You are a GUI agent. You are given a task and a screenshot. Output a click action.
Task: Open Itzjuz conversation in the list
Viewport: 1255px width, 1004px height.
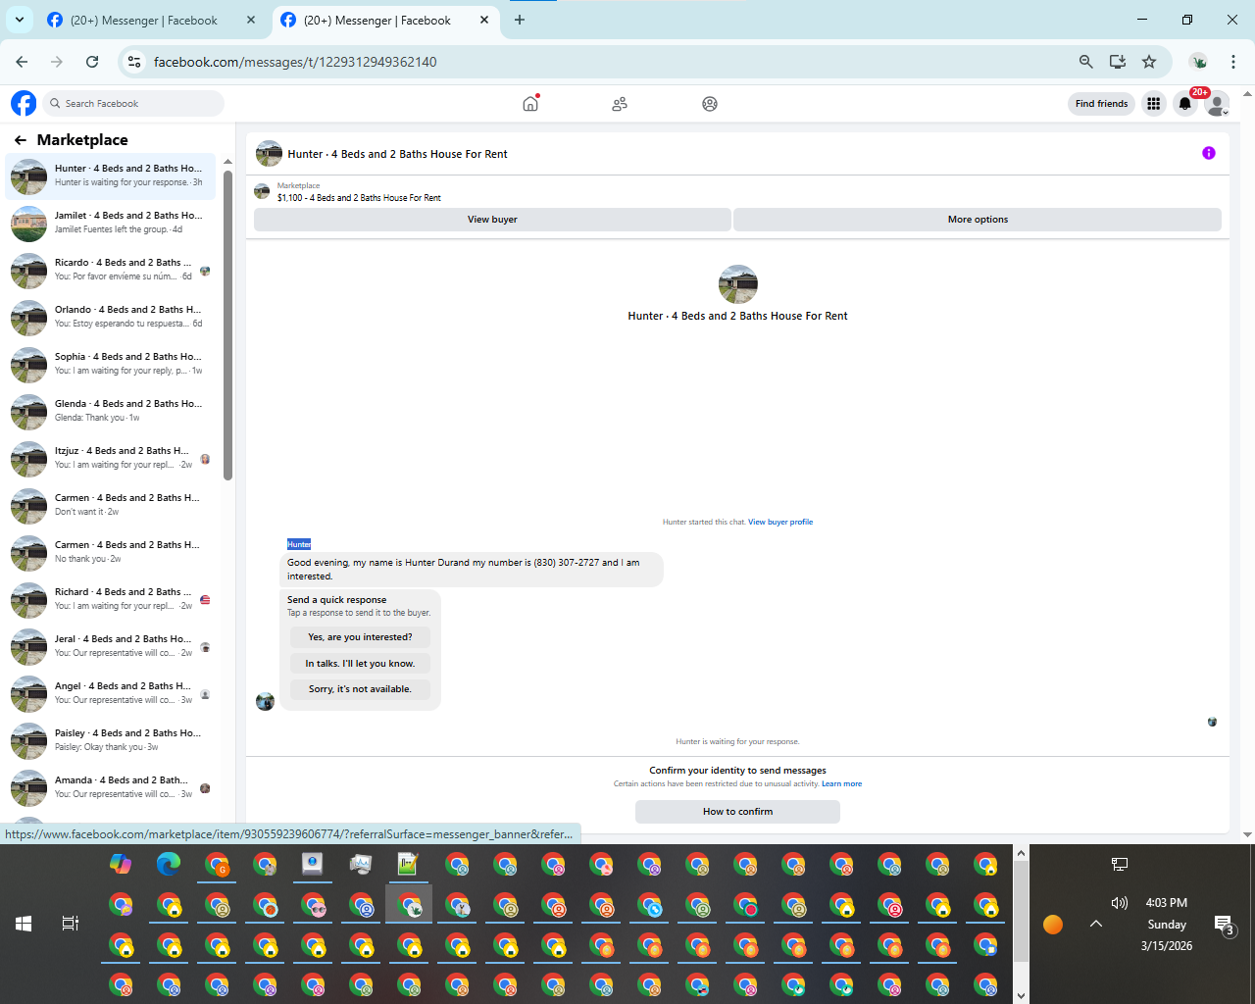111,459
